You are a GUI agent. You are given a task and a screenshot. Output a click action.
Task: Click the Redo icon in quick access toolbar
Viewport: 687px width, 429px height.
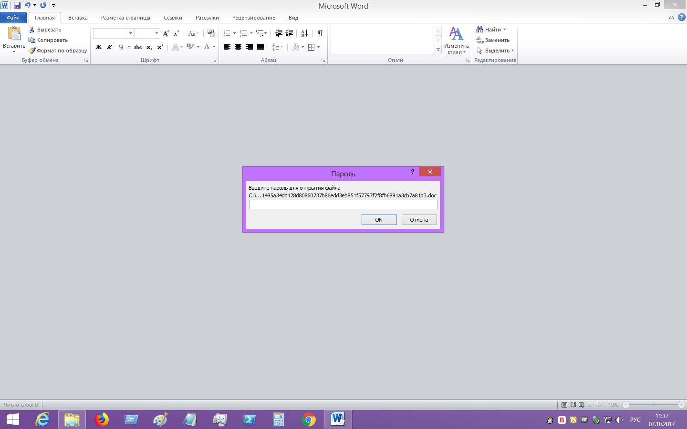click(x=43, y=5)
